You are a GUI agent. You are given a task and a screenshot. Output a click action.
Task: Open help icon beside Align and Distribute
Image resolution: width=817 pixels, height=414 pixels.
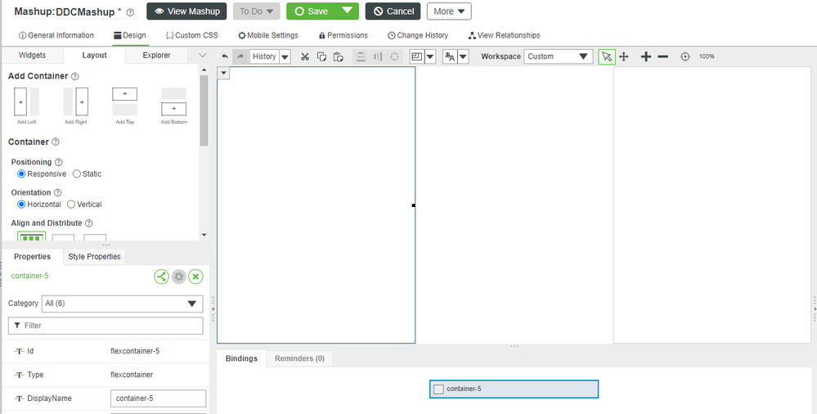[x=88, y=223]
